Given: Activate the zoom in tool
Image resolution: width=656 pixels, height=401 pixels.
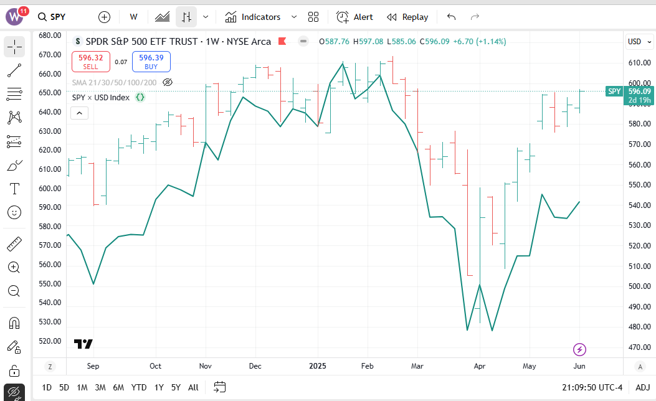Looking at the screenshot, I should tap(14, 267).
